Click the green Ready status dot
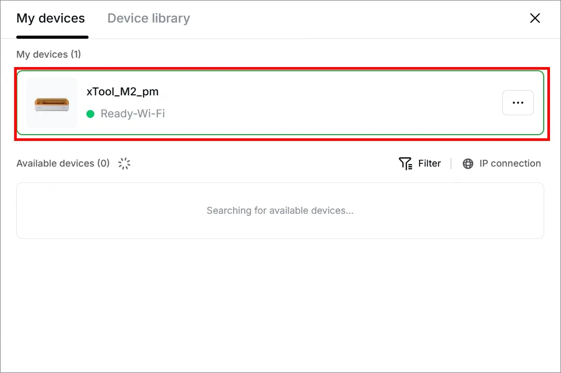The image size is (561, 373). 91,114
